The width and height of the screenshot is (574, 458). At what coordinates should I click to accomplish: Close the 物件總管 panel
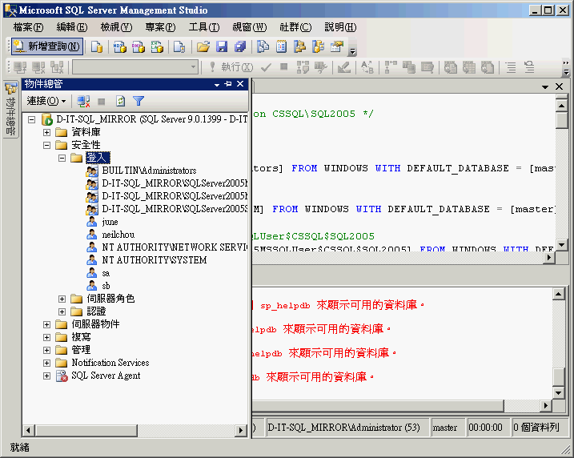click(x=240, y=84)
